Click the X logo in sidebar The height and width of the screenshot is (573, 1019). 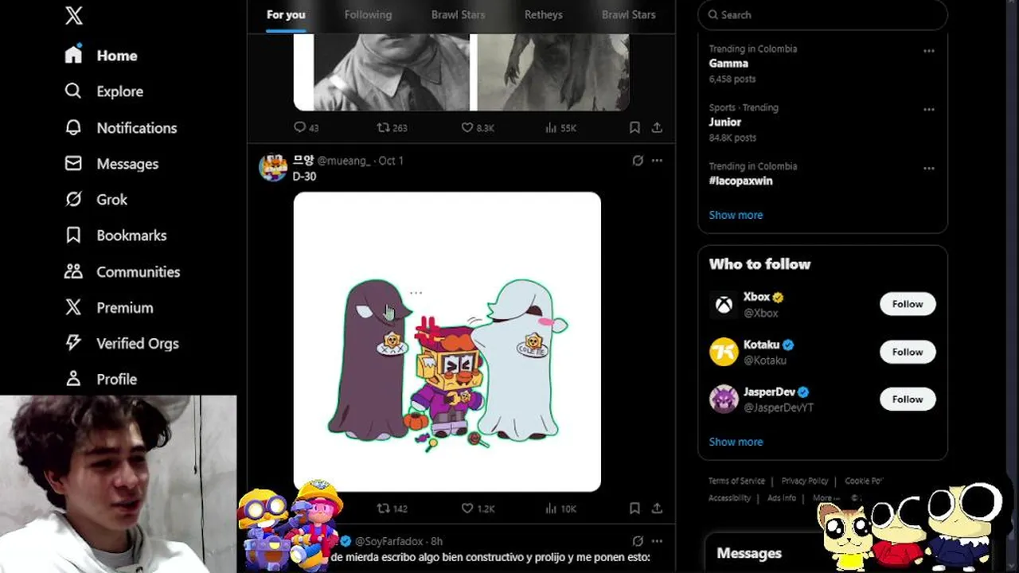73,14
